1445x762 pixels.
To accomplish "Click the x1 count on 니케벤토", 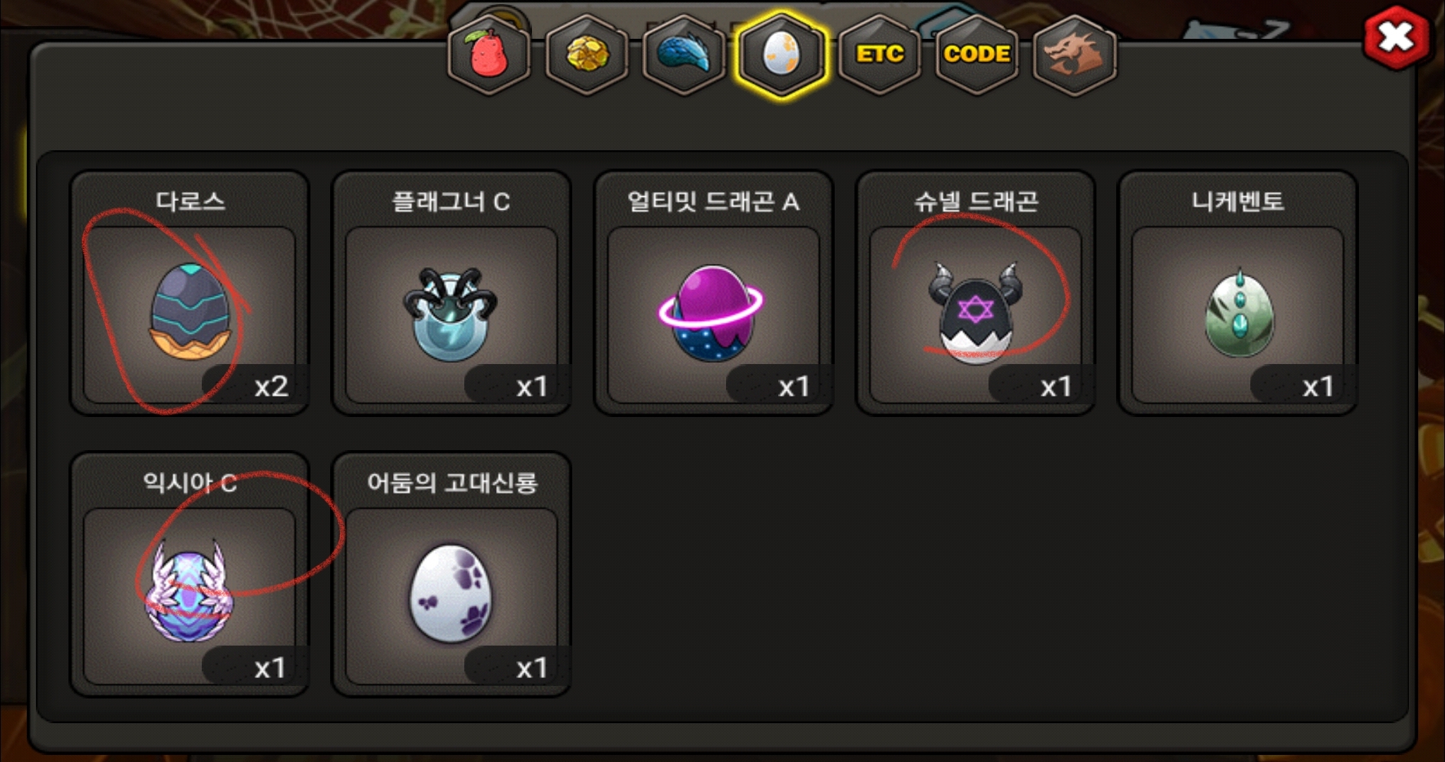I will 1318,387.
